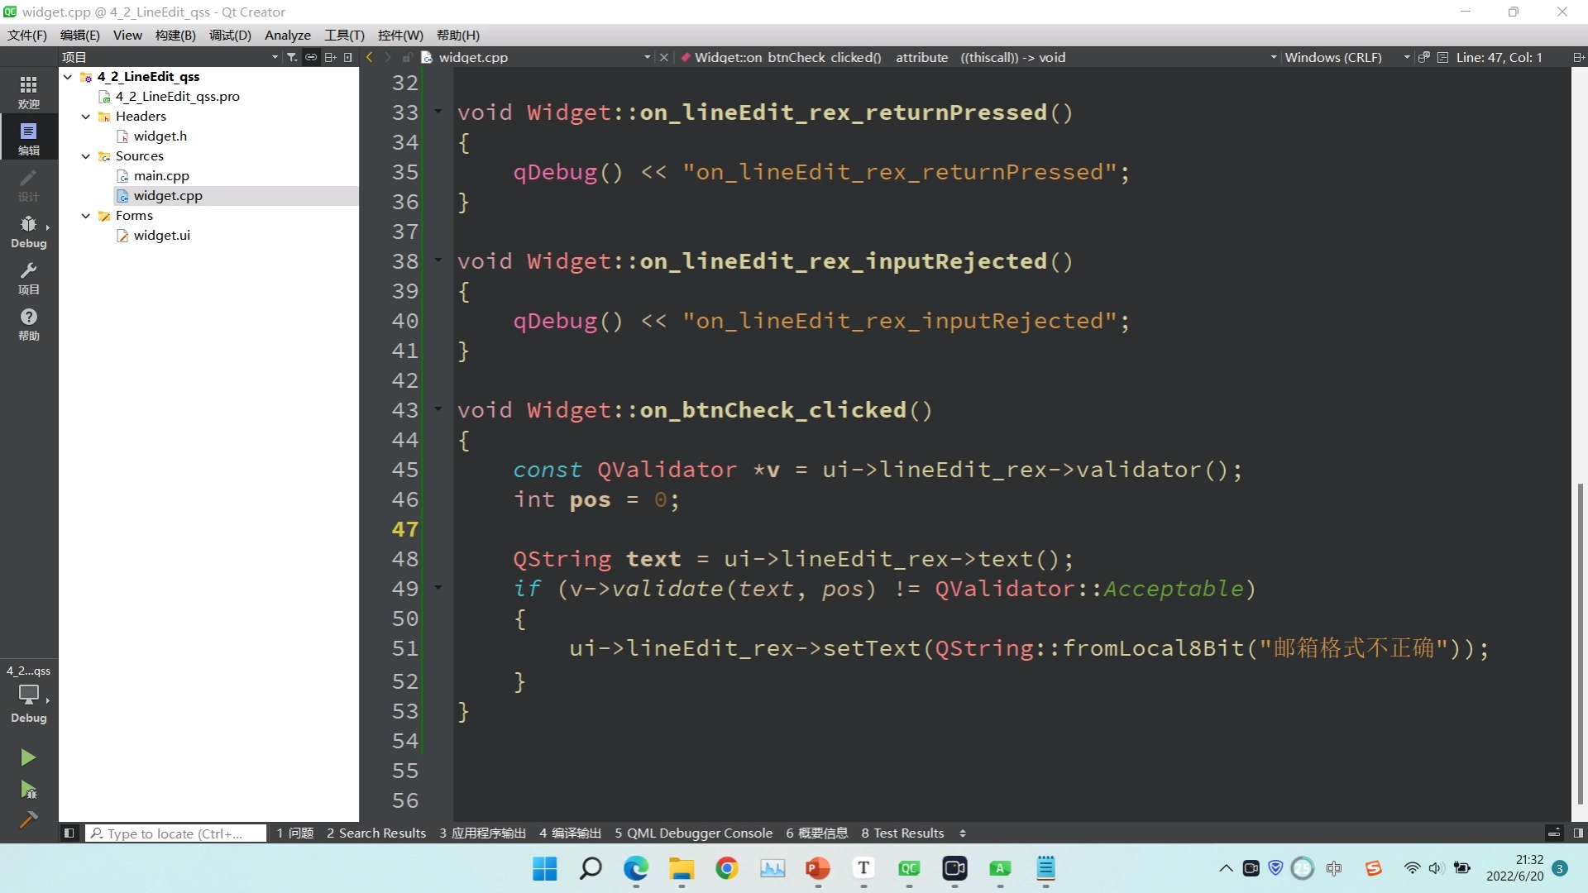Screen dimensions: 1588x893
Task: Open the 8 Test Results pane
Action: [902, 833]
